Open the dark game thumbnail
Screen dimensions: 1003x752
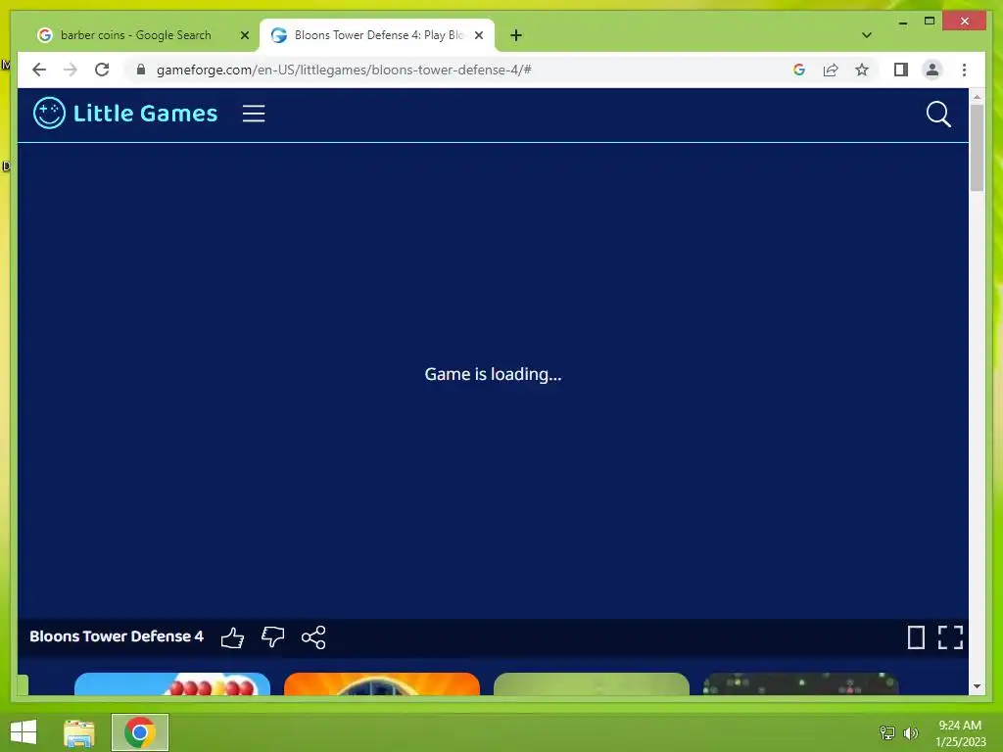point(801,683)
